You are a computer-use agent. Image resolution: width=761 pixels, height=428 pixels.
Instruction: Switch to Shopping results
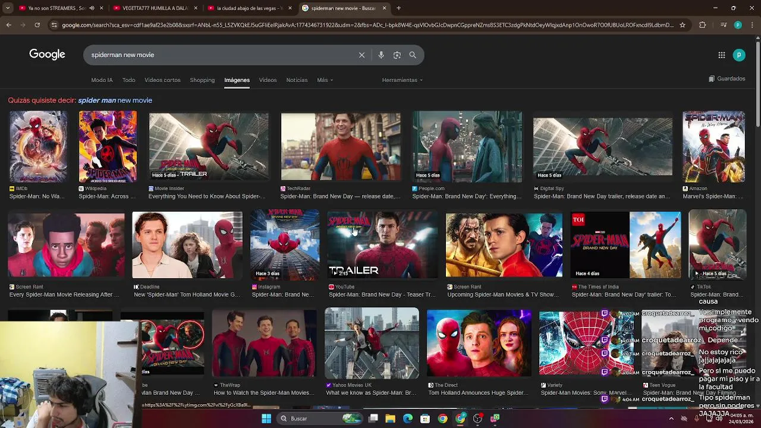(202, 80)
